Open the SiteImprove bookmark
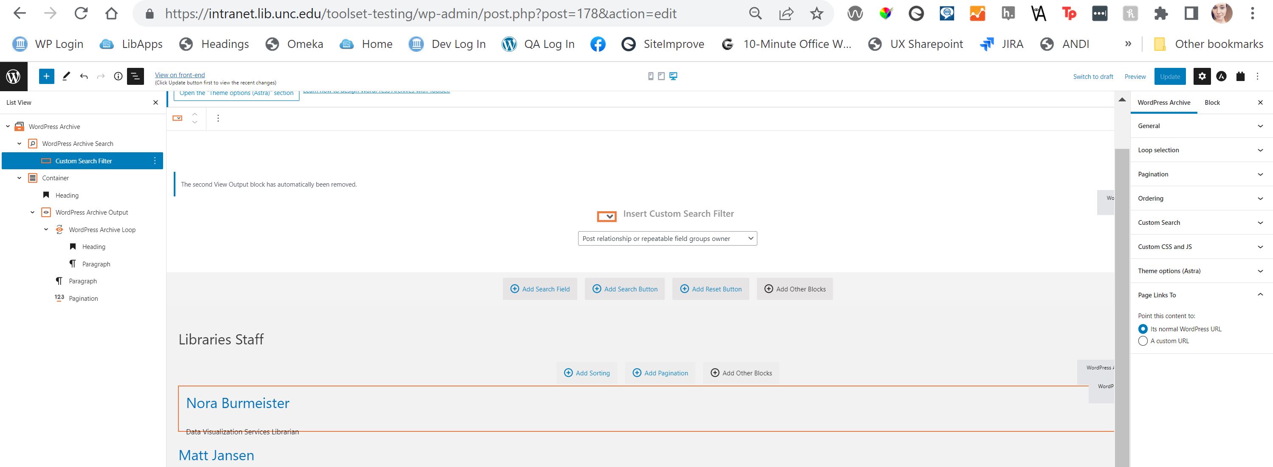 click(663, 44)
